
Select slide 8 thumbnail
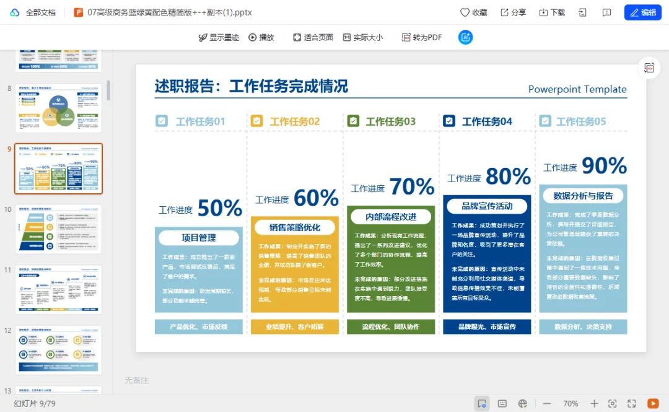tap(59, 108)
